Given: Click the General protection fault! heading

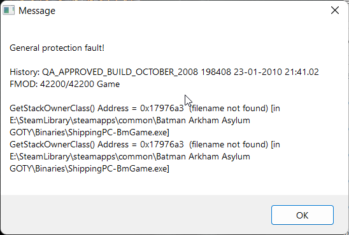Looking at the screenshot, I should pos(57,48).
